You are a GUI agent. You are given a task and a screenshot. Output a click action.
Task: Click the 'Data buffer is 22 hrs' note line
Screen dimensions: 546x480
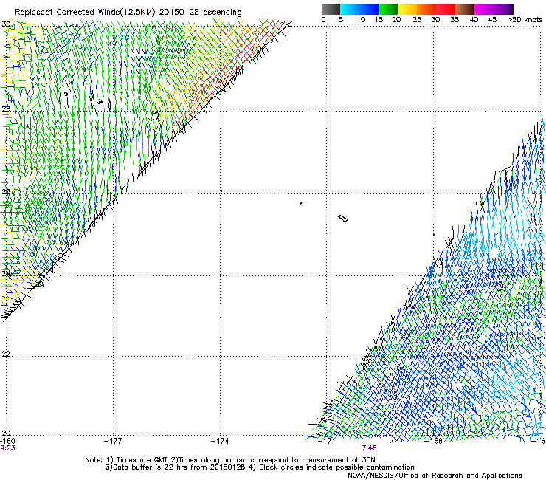pos(260,467)
